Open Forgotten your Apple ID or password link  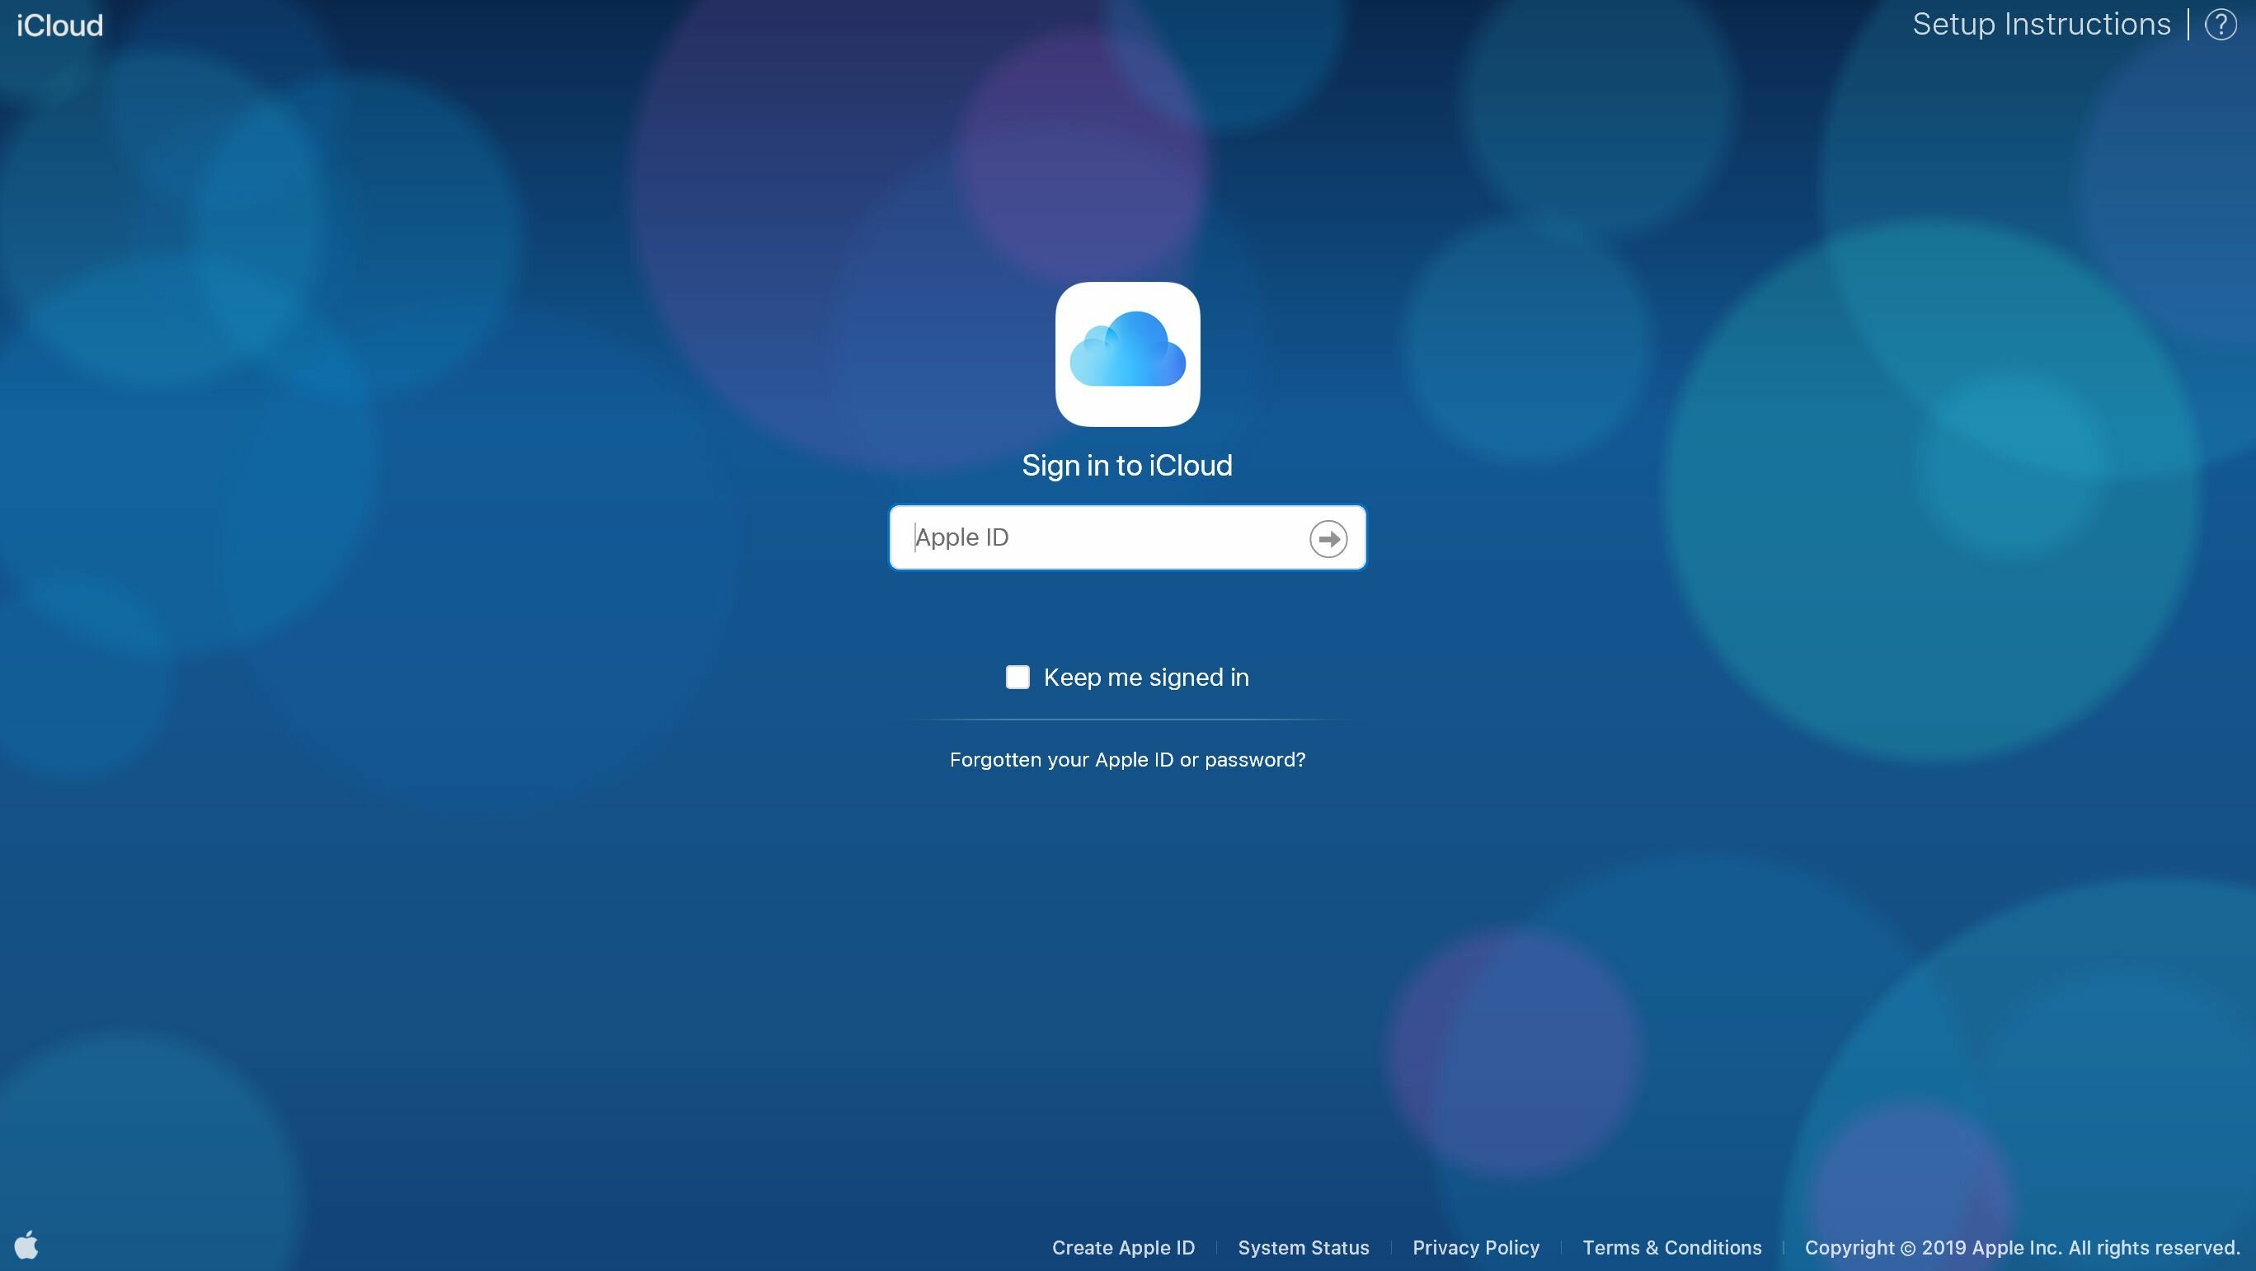(1127, 760)
